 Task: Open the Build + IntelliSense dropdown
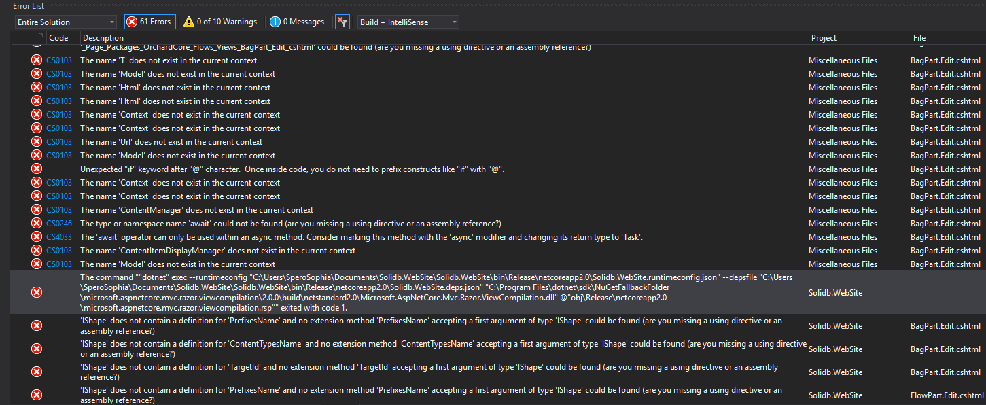[408, 22]
